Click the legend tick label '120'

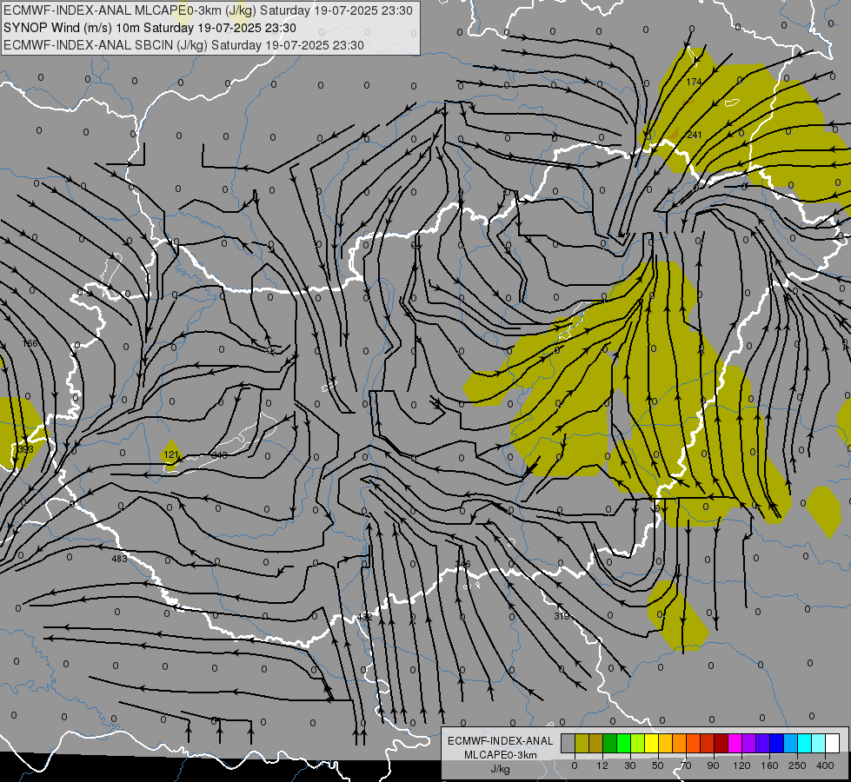coord(741,765)
